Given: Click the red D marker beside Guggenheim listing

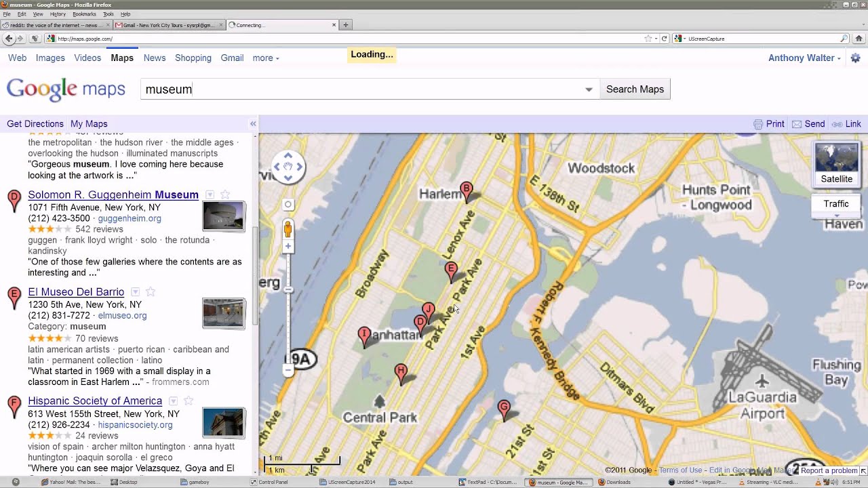Looking at the screenshot, I should pos(14,201).
